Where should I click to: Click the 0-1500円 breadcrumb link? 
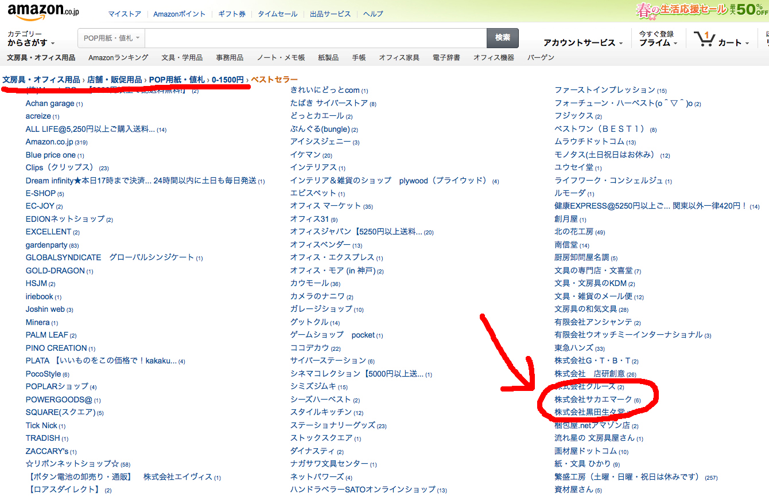227,80
